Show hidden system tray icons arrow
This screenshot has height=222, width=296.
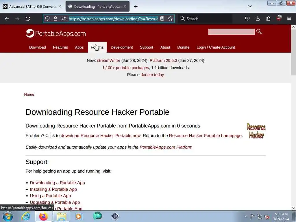(x=246, y=217)
